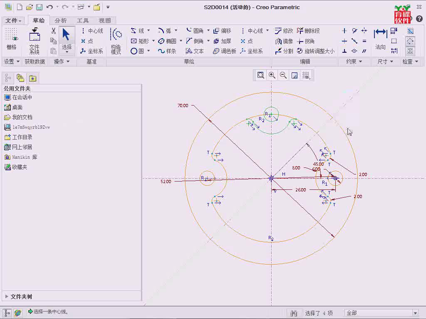Open the My Documents folder
Viewport: 426px width, 319px height.
point(18,117)
